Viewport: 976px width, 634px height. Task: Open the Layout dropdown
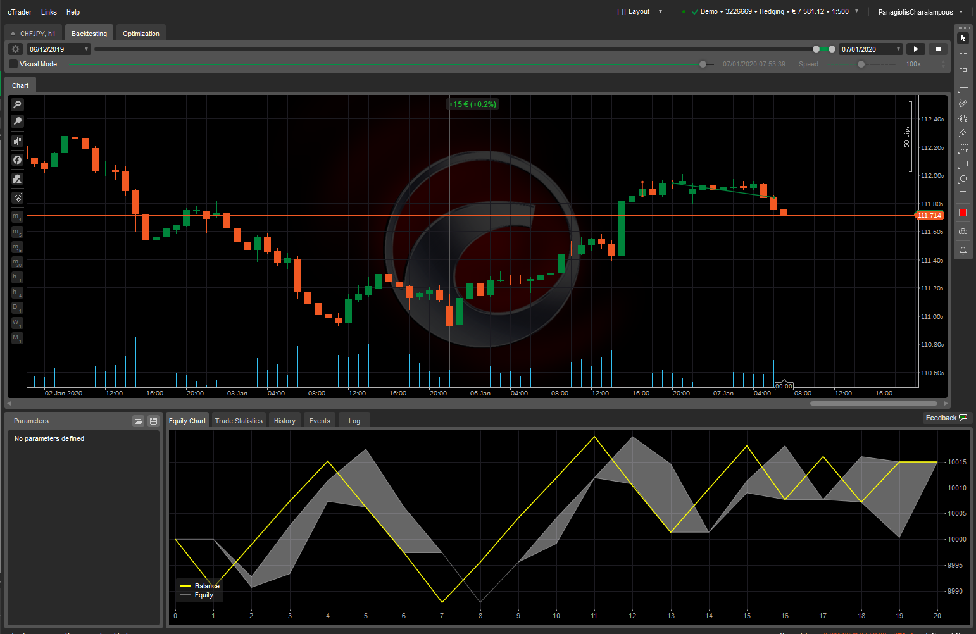tap(640, 11)
